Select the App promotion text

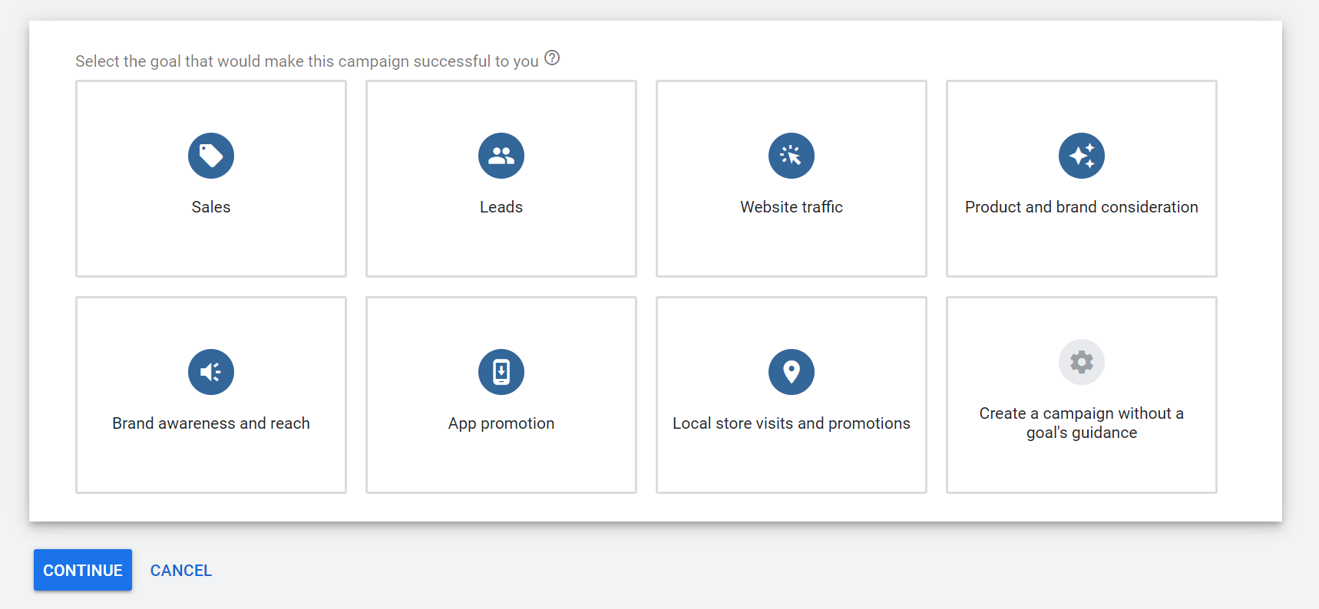click(501, 423)
